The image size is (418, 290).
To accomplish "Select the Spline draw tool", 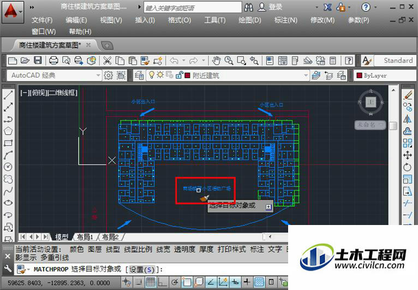I will 8,191.
